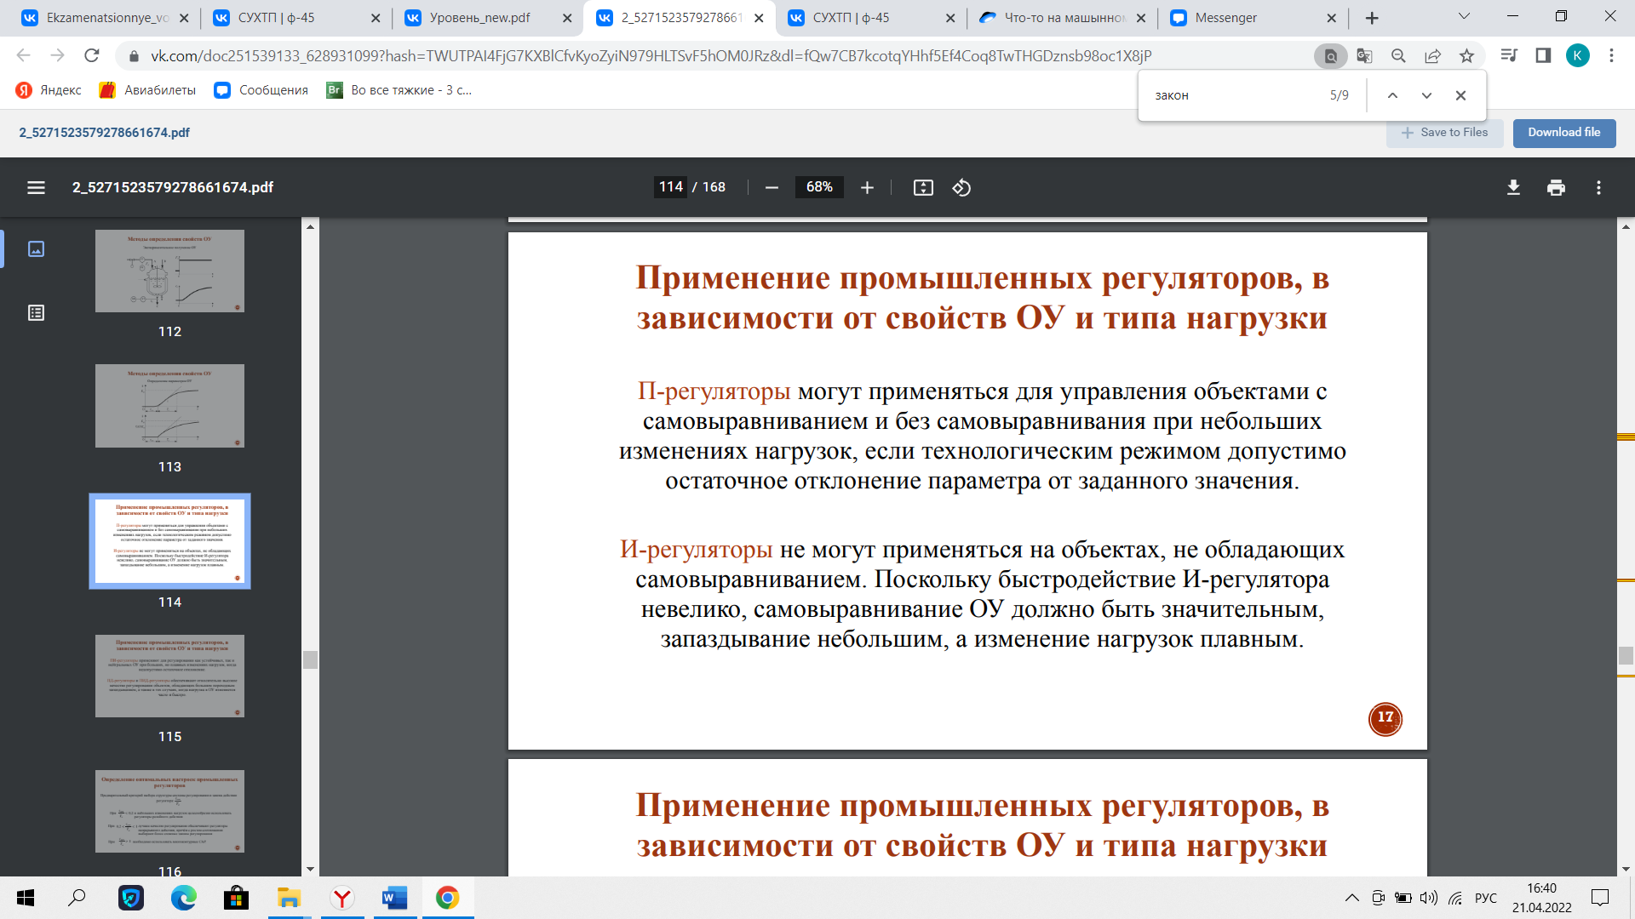The height and width of the screenshot is (919, 1635).
Task: Switch to Уровень_new.pdf tab
Action: [x=486, y=18]
